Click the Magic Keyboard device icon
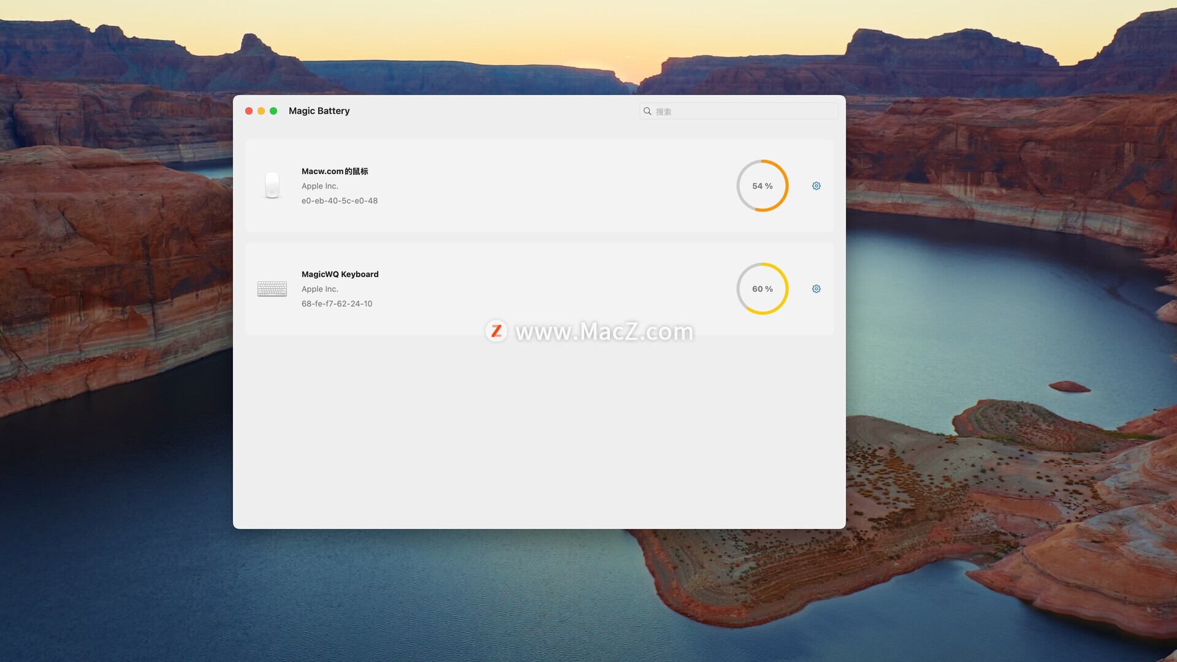Screen dimensions: 1177x662 click(272, 289)
